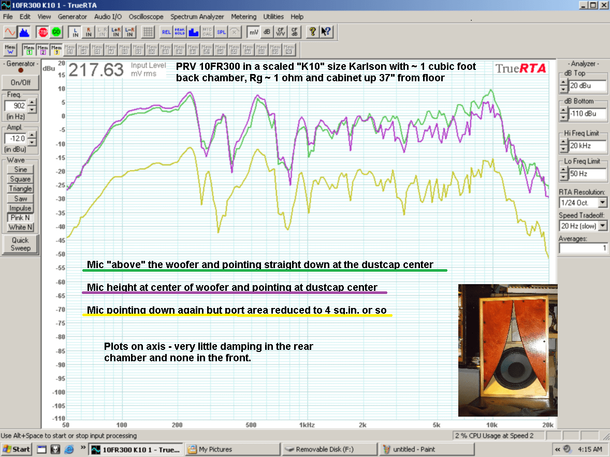Image resolution: width=610 pixels, height=457 pixels.
Task: Select the L-R IN input icon
Action: click(129, 32)
